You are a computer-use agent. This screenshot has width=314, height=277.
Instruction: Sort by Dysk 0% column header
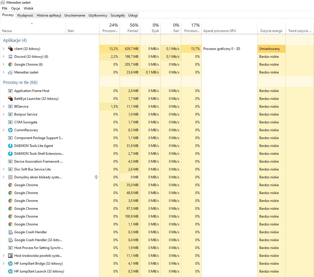150,28
